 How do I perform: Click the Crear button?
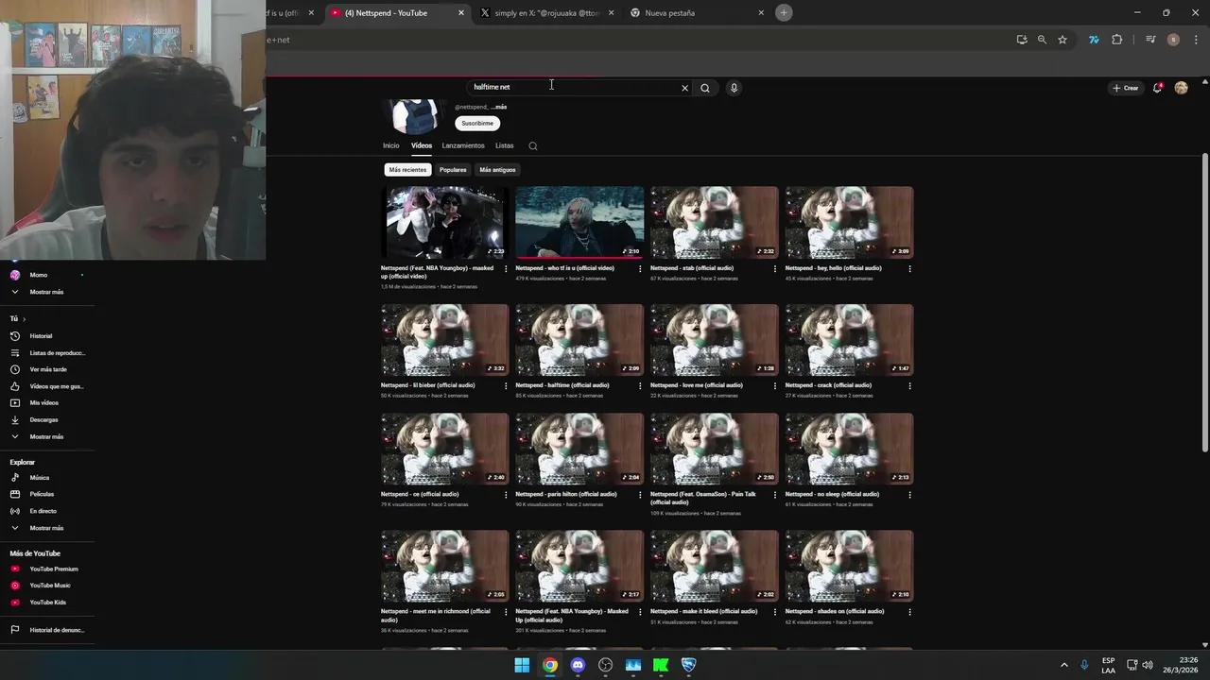[1125, 88]
